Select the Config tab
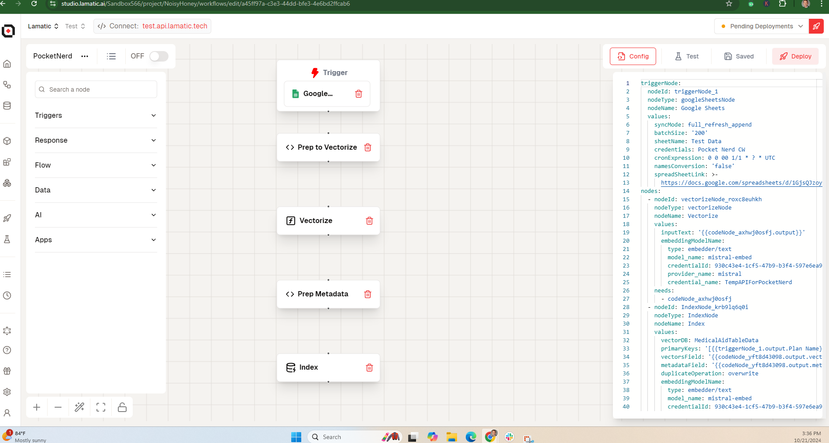The image size is (829, 443). pos(633,56)
